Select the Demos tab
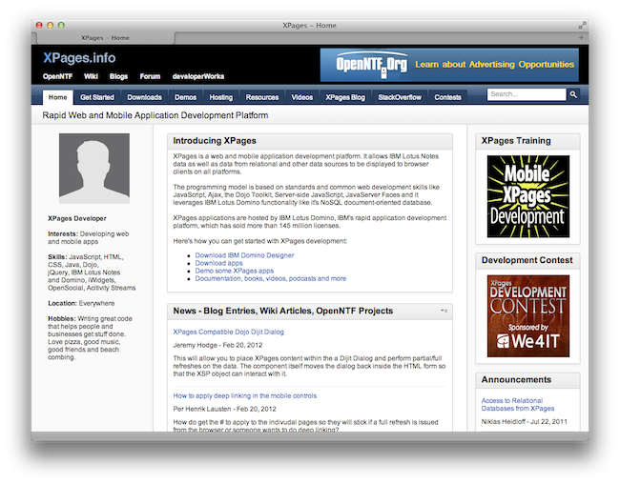 185,97
